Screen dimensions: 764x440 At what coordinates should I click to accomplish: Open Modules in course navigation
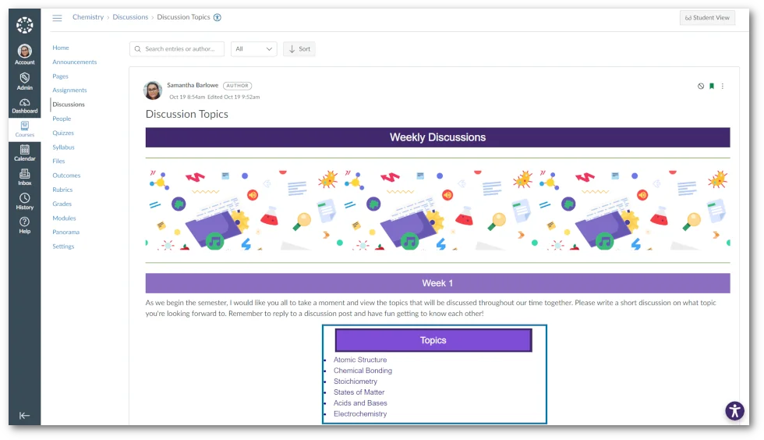pos(64,218)
